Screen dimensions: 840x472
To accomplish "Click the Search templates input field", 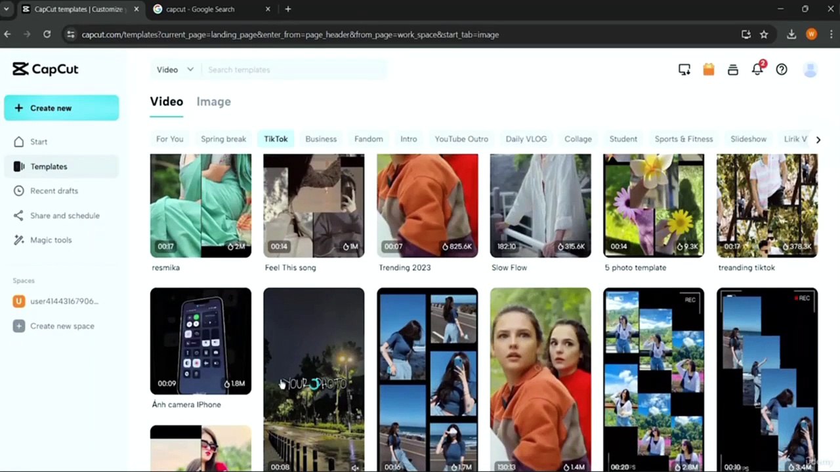I will (295, 69).
